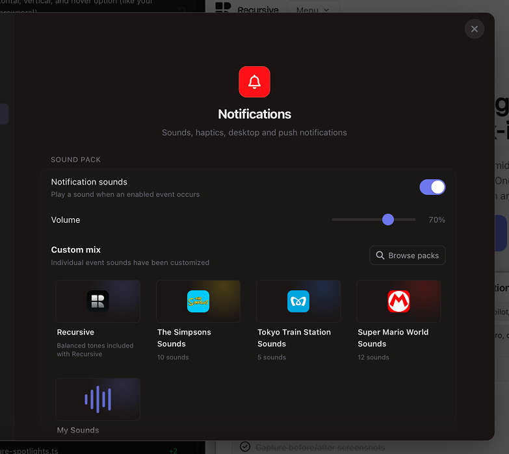The height and width of the screenshot is (454, 509).
Task: Click the "Tokyo Train Station Sounds" title
Action: tap(294, 338)
